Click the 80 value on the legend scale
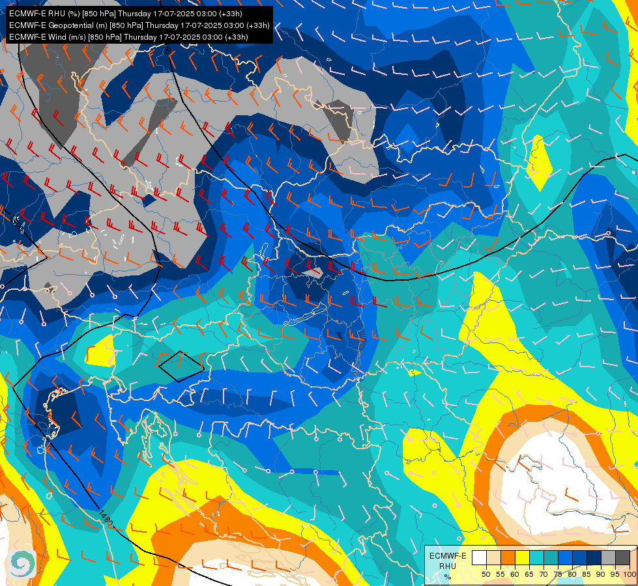Screen dimensions: 638x586 point(572,574)
